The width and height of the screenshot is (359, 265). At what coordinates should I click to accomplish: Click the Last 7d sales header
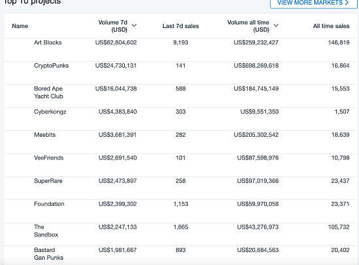pos(181,26)
